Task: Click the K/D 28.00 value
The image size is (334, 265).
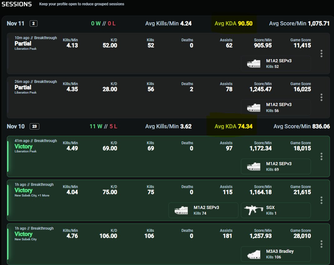Action: (110, 89)
